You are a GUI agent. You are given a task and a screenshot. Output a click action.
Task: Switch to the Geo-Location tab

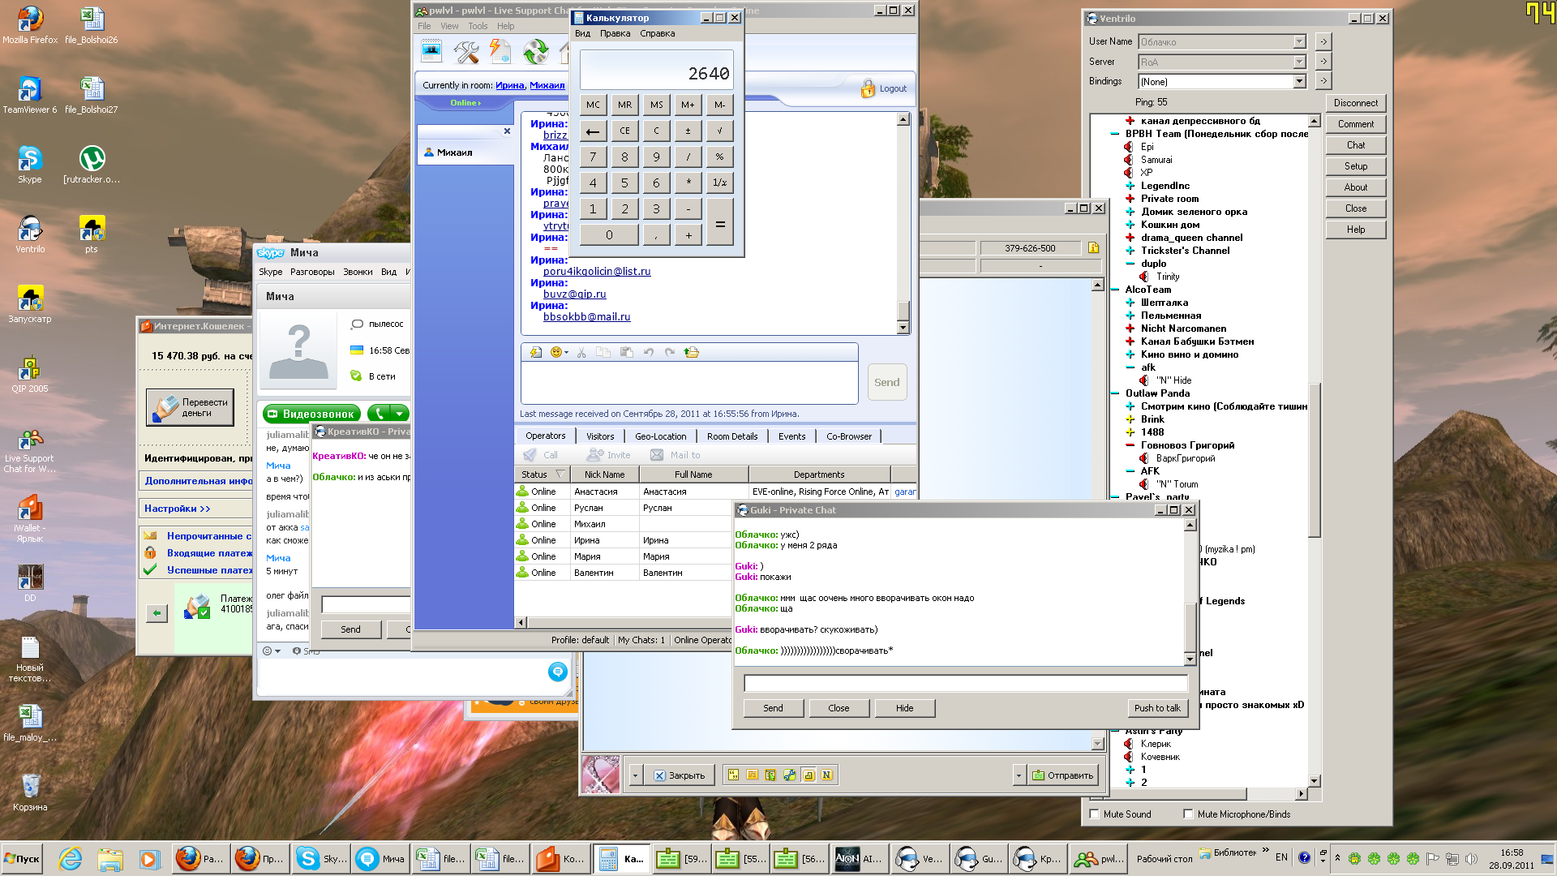(x=660, y=436)
